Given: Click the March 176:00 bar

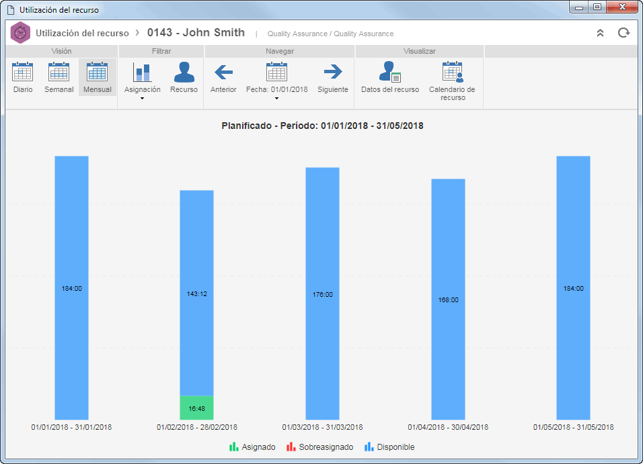Looking at the screenshot, I should coord(322,293).
